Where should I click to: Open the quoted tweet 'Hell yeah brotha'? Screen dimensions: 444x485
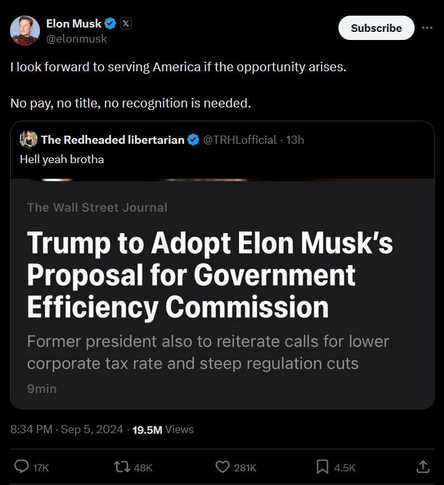click(x=62, y=159)
